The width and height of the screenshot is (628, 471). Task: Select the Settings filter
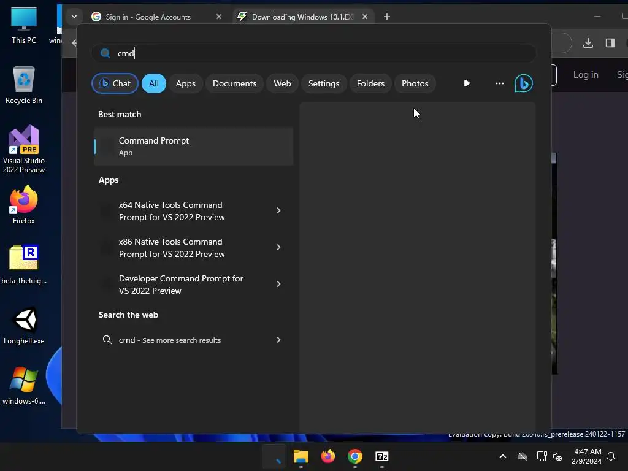click(324, 83)
